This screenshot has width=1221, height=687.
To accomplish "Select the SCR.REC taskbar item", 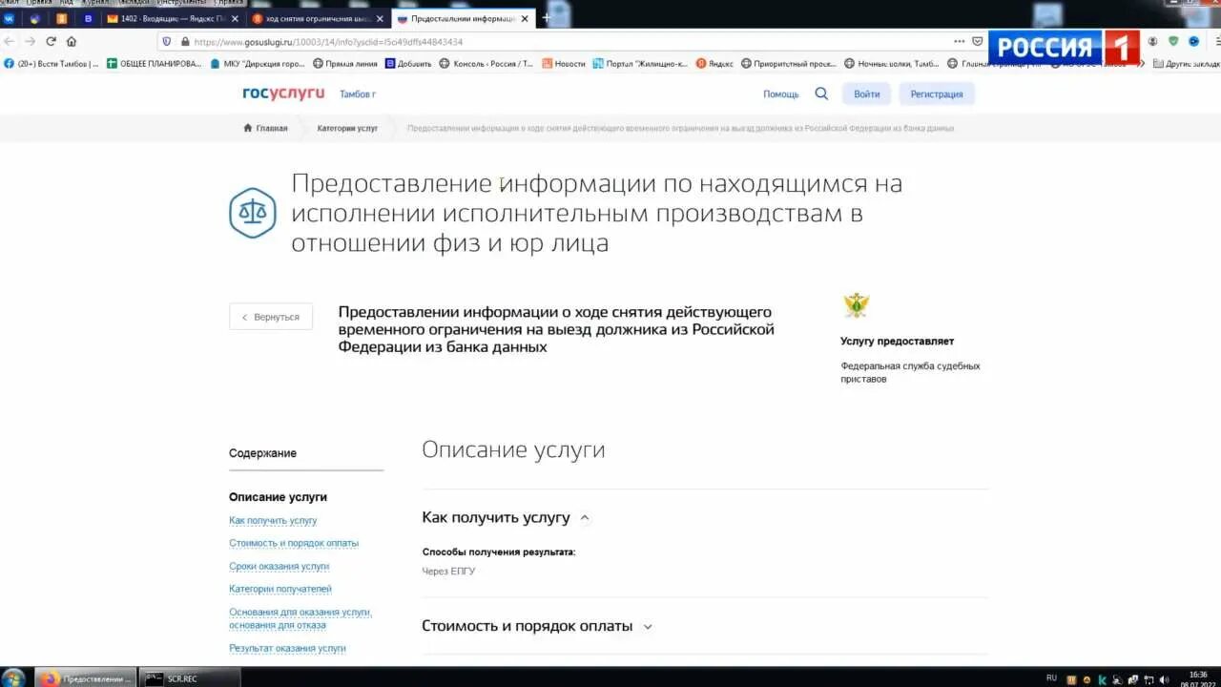I will (189, 678).
